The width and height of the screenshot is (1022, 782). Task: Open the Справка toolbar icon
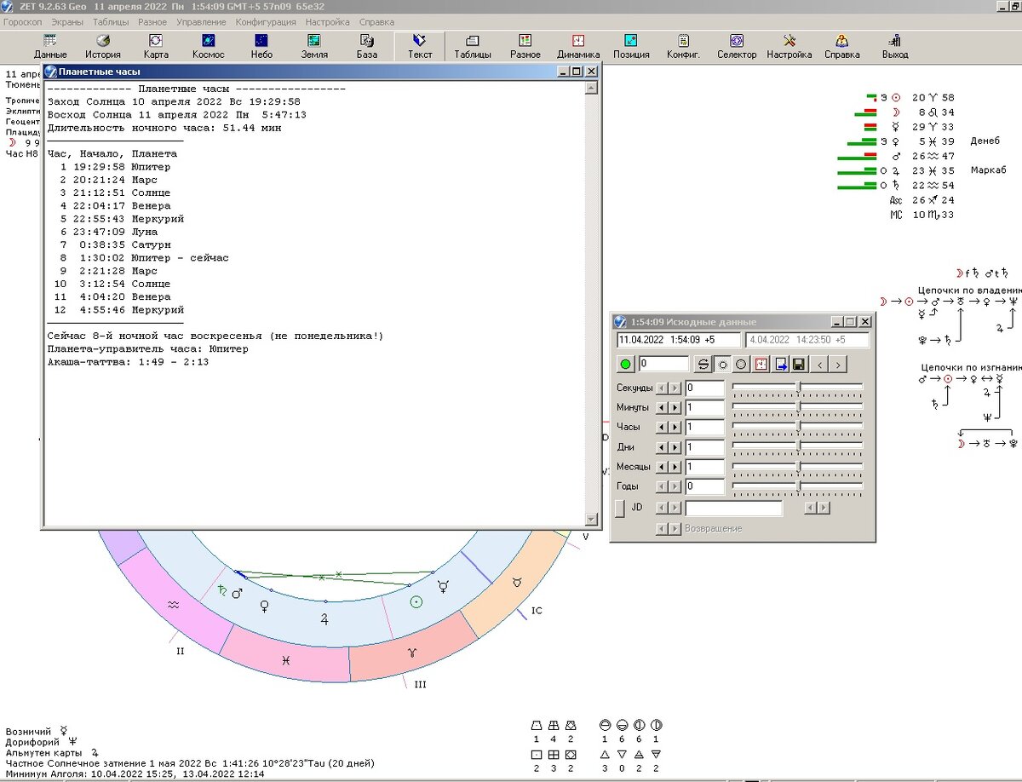(x=842, y=47)
